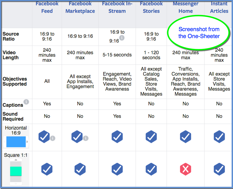The image size is (233, 189).
Task: Open the info icon in In-Stream Source Ratio cell
Action: (122, 38)
